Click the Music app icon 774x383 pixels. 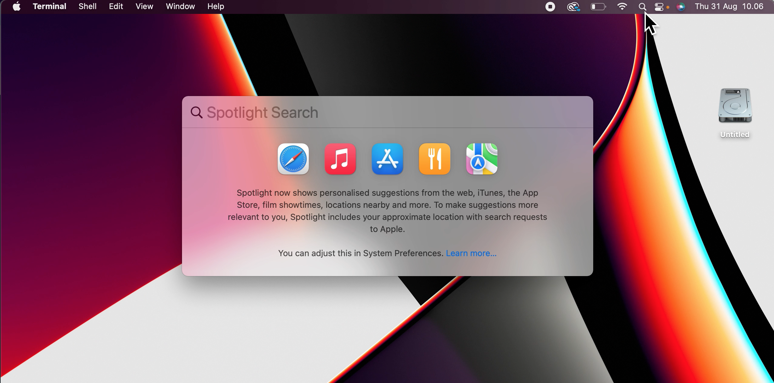(x=340, y=159)
